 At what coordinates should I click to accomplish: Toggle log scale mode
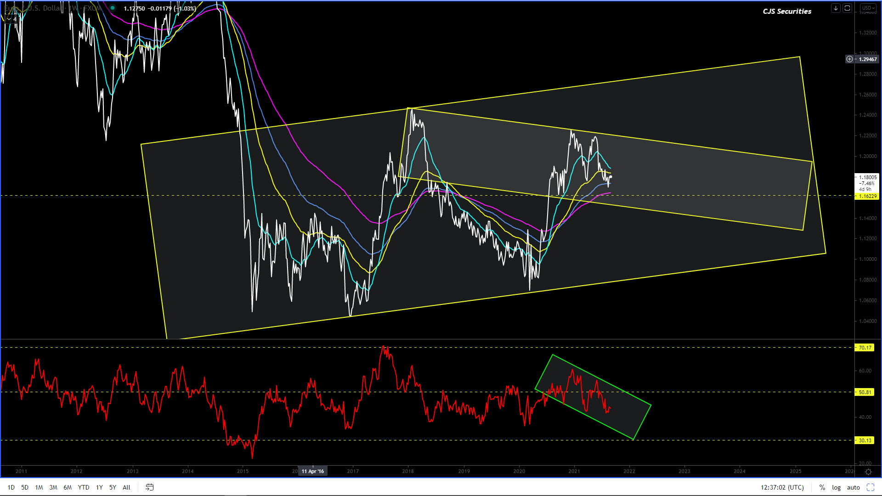click(836, 487)
